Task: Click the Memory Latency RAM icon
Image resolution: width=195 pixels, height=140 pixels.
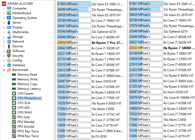Action: click(14, 89)
